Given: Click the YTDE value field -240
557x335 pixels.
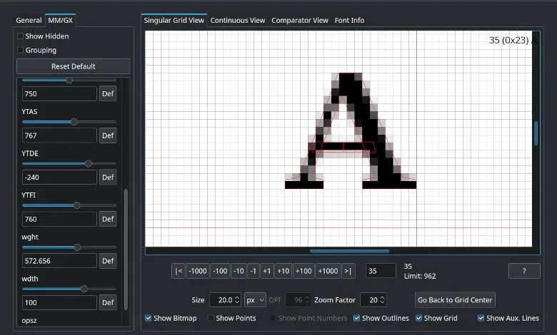Looking at the screenshot, I should click(59, 177).
